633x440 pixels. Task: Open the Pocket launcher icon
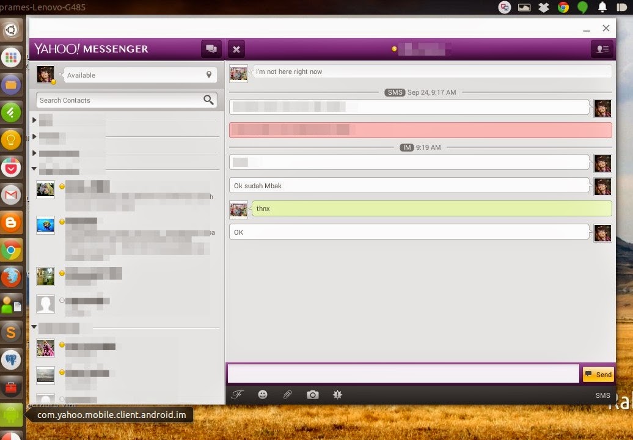(11, 167)
